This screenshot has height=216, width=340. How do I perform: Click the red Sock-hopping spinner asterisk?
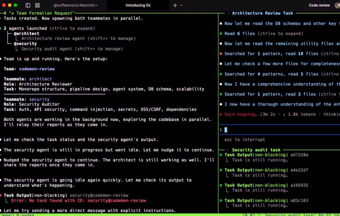[221, 114]
